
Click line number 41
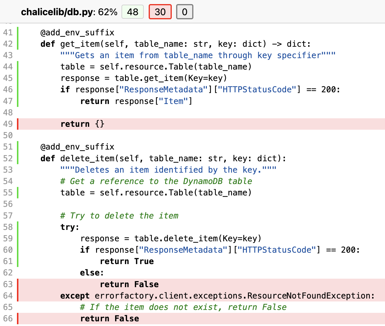pyautogui.click(x=8, y=32)
